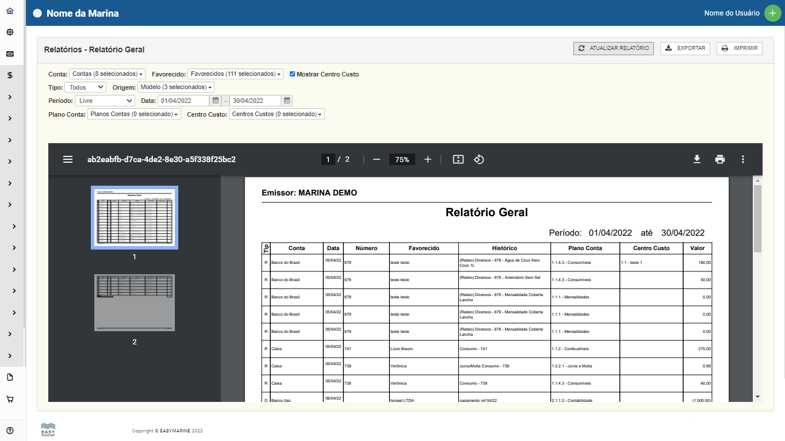The image size is (785, 441).
Task: Toggle the PDF sidebar hamburger menu
Action: (68, 159)
